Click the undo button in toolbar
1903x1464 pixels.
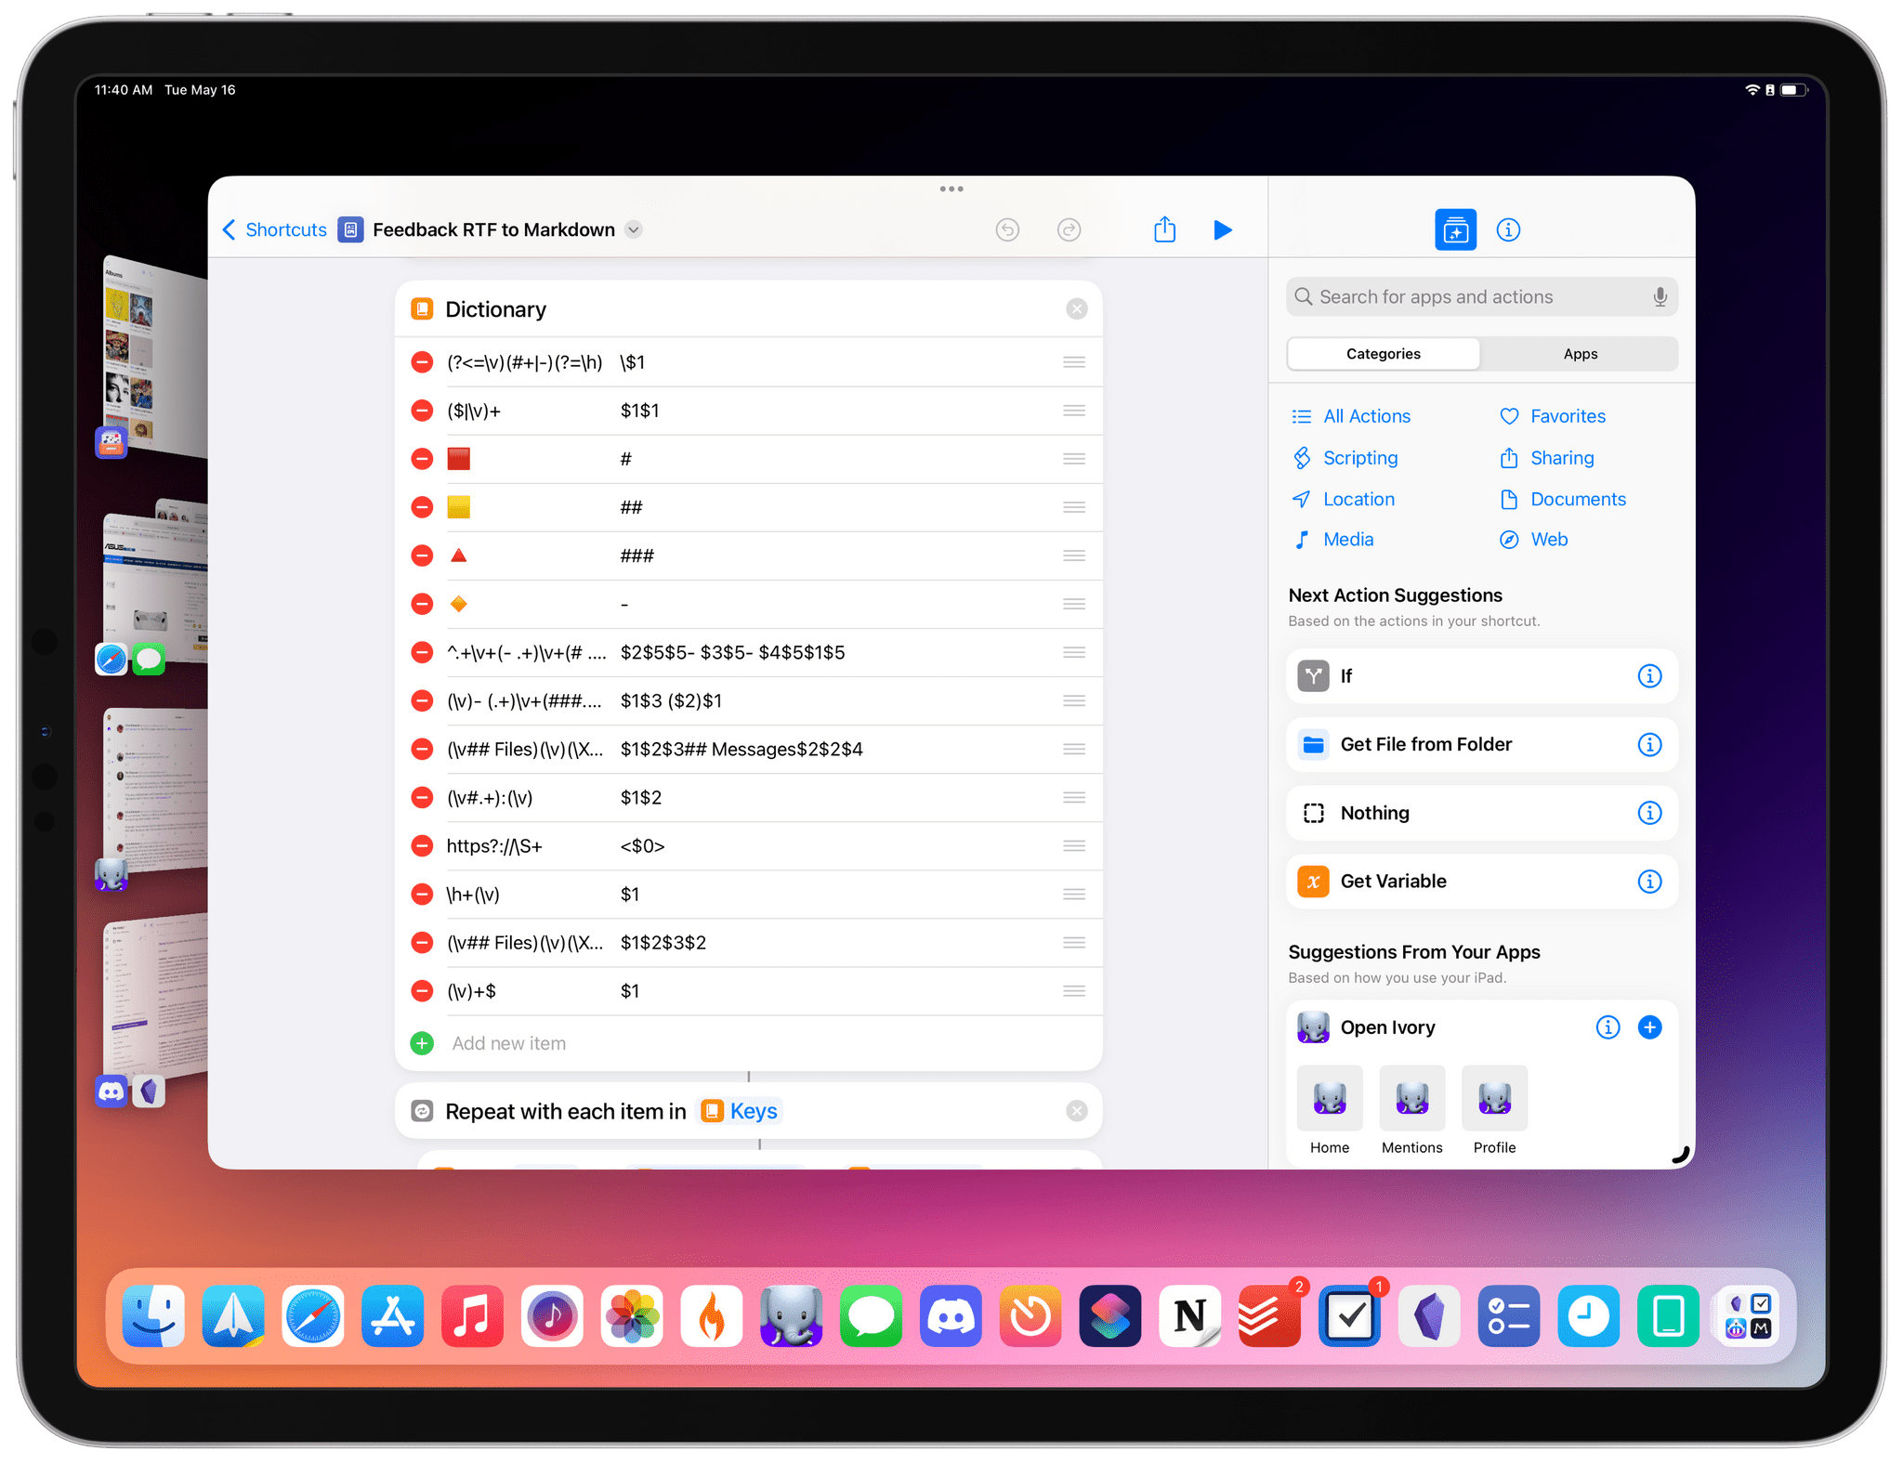(x=1007, y=229)
